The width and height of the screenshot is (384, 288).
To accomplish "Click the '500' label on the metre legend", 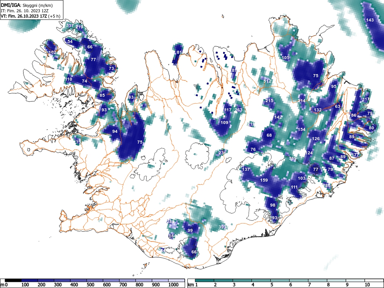I will [90, 285].
